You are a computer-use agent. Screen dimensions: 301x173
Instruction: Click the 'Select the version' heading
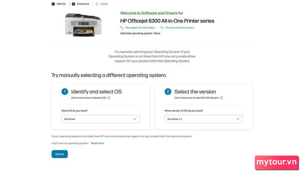coord(195,91)
